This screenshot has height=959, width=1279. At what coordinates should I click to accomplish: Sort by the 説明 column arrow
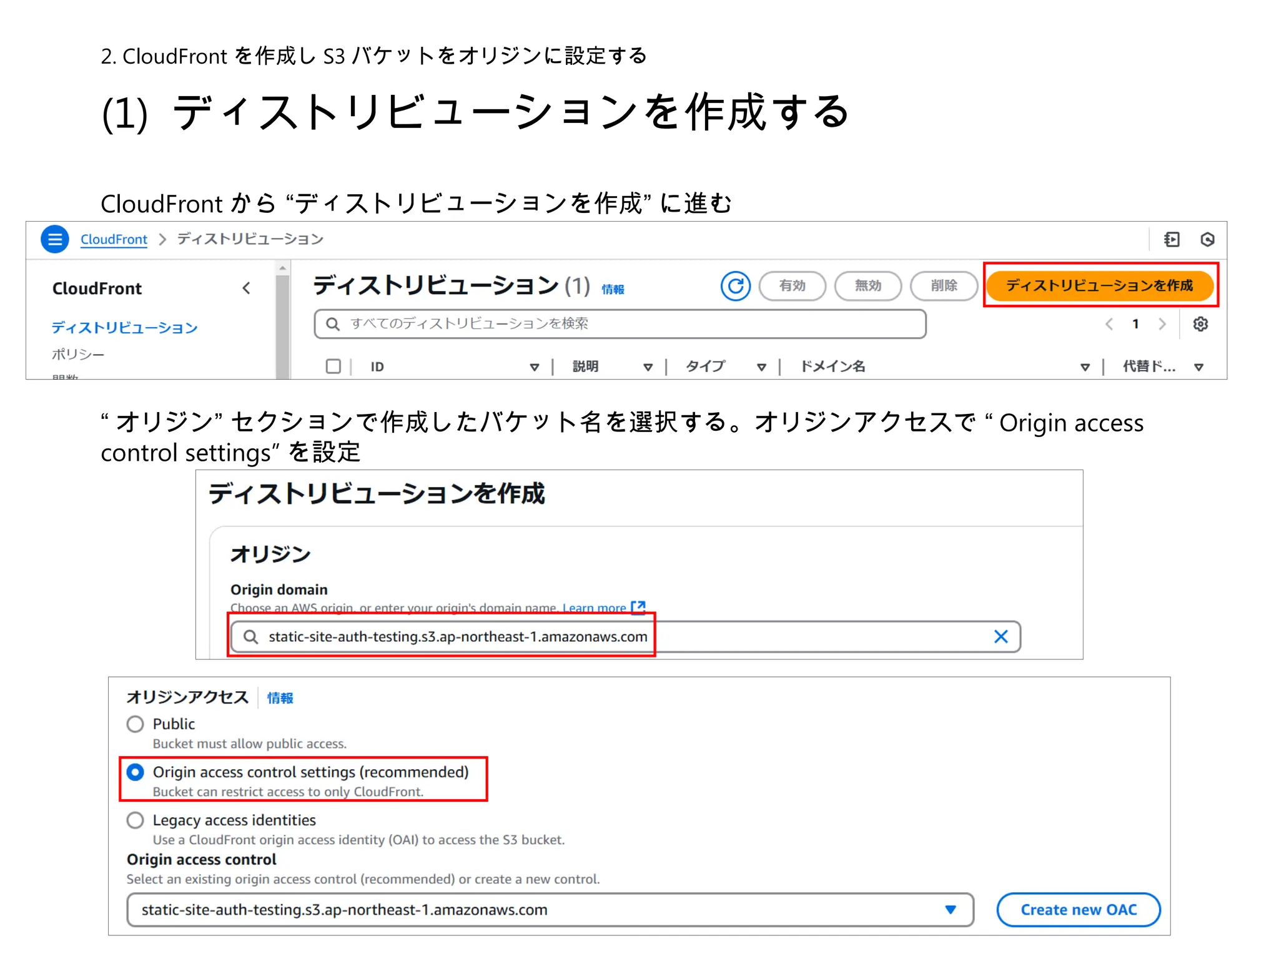pos(648,367)
